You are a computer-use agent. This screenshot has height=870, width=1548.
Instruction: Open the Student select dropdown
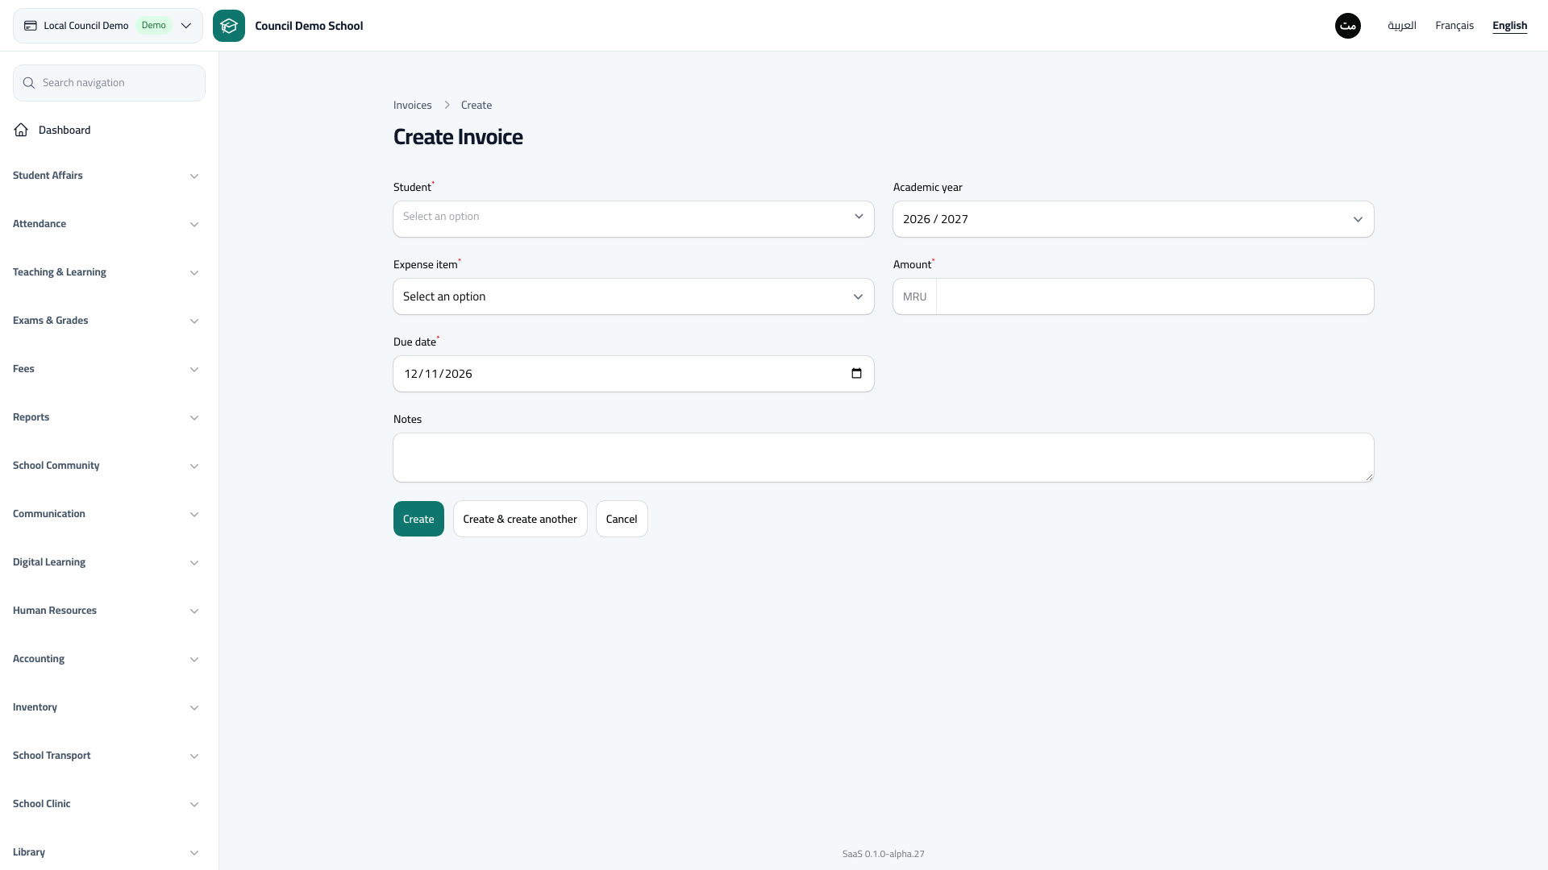pyautogui.click(x=634, y=219)
